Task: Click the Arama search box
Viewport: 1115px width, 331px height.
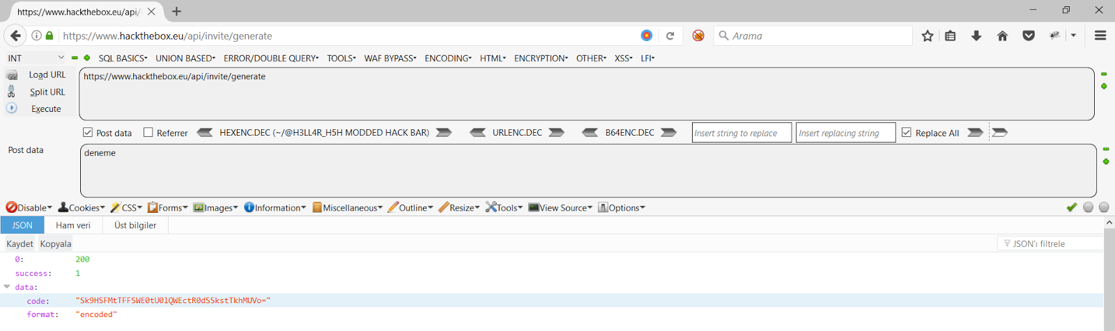Action: (x=813, y=35)
